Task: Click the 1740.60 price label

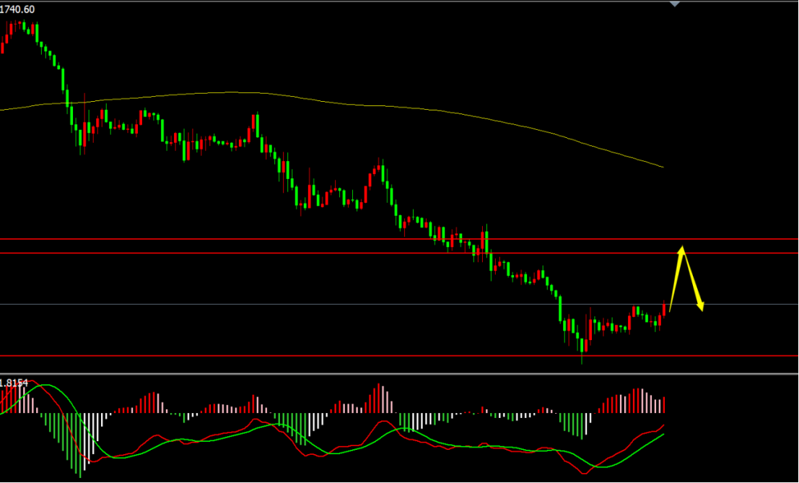Action: [17, 9]
